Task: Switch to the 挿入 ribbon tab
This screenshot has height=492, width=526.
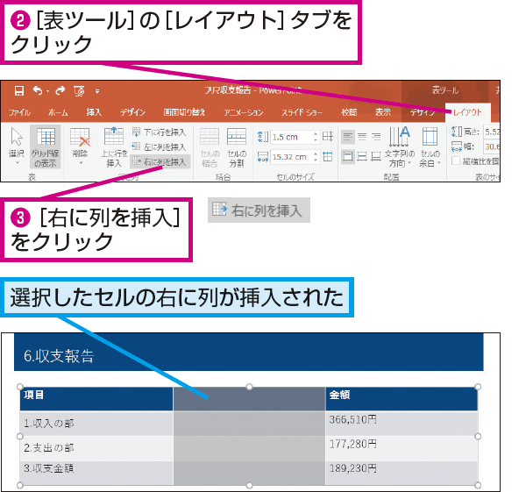Action: (94, 112)
